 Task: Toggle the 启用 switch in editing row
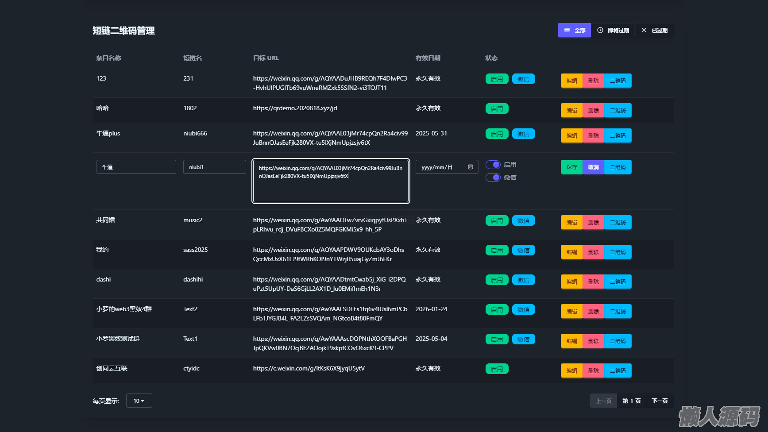click(x=493, y=165)
